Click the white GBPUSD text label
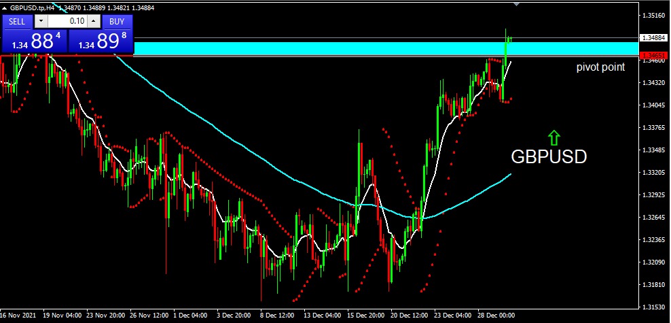 click(x=549, y=157)
